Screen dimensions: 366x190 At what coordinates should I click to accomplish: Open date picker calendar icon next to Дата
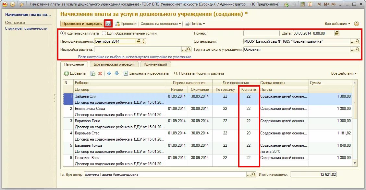[336, 33]
